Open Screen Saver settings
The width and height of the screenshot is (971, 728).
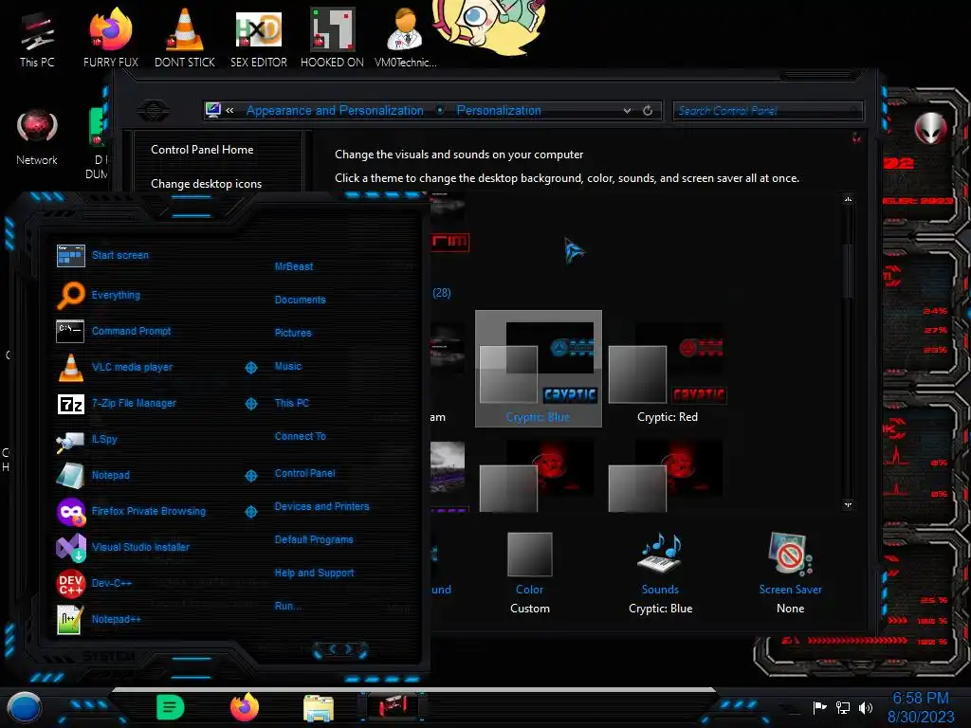[790, 573]
